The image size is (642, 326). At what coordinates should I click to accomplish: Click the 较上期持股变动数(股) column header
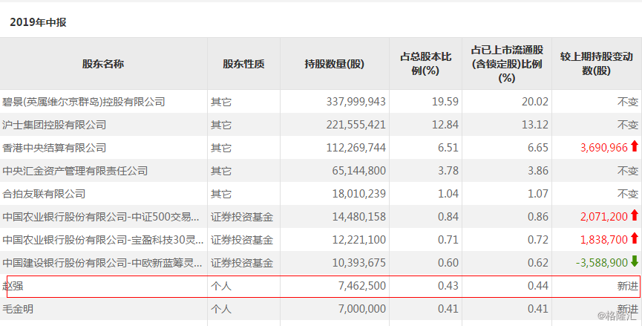tap(597, 63)
